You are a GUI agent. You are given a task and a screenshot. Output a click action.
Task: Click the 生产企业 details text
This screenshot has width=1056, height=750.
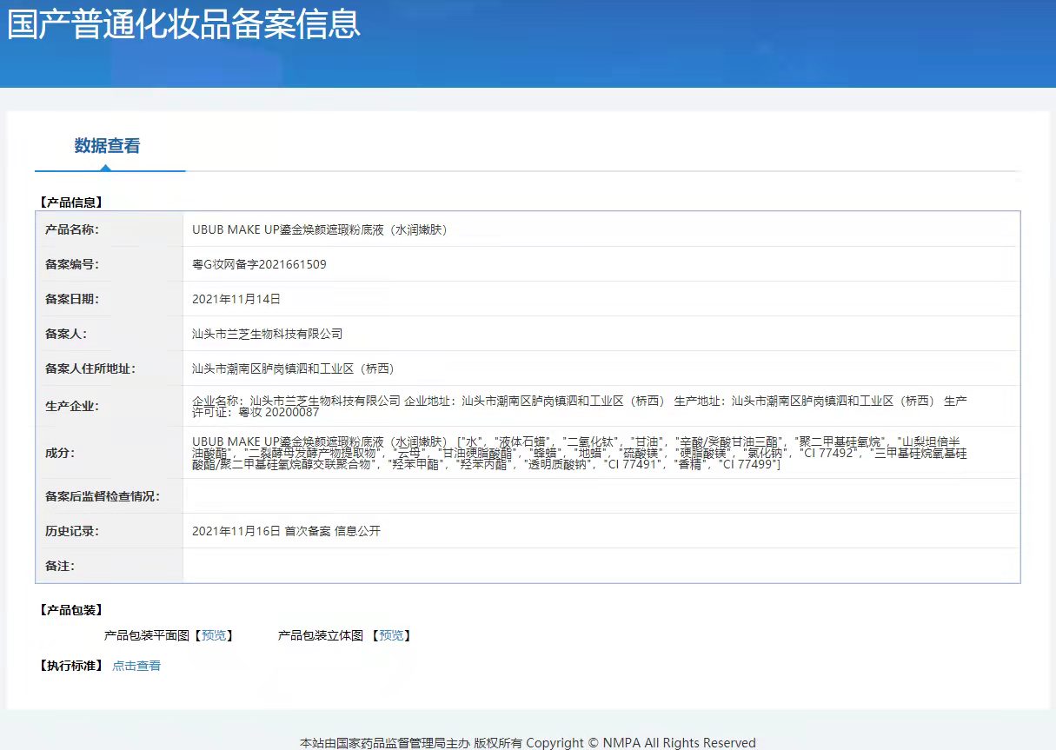578,406
